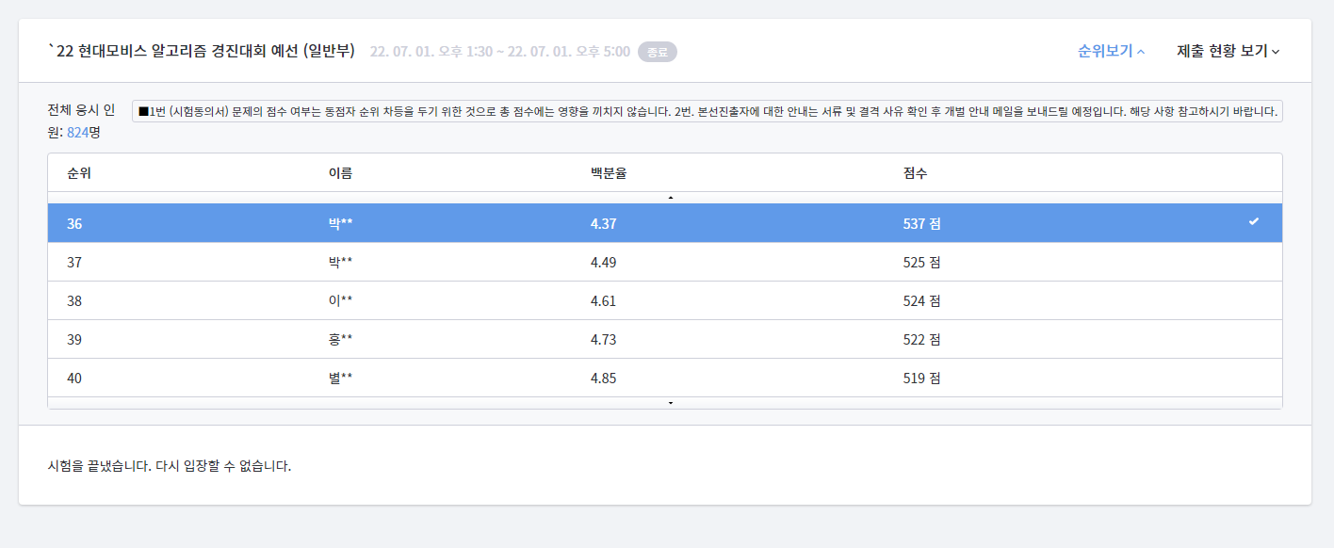Click the 824 total participants number
Viewport: 1334px width, 548px height.
click(x=77, y=132)
